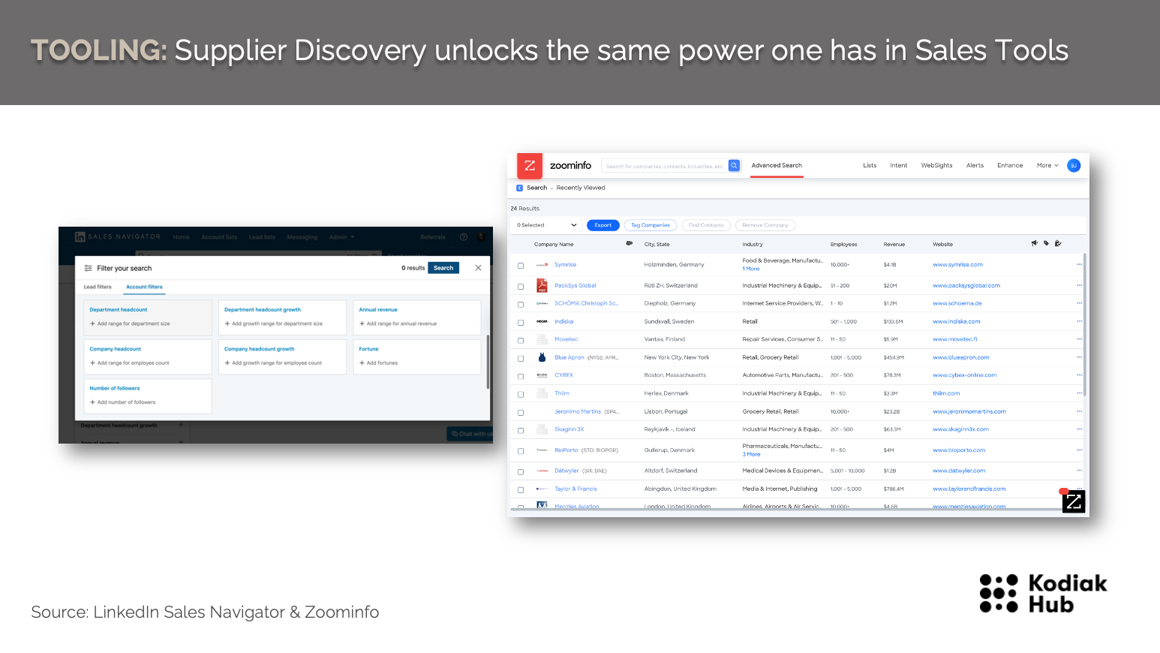Click the Blue Apron company logo icon

[x=542, y=357]
